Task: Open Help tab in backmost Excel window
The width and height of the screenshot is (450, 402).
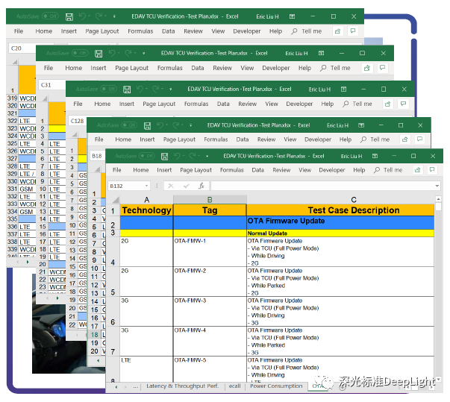Action: (275, 31)
